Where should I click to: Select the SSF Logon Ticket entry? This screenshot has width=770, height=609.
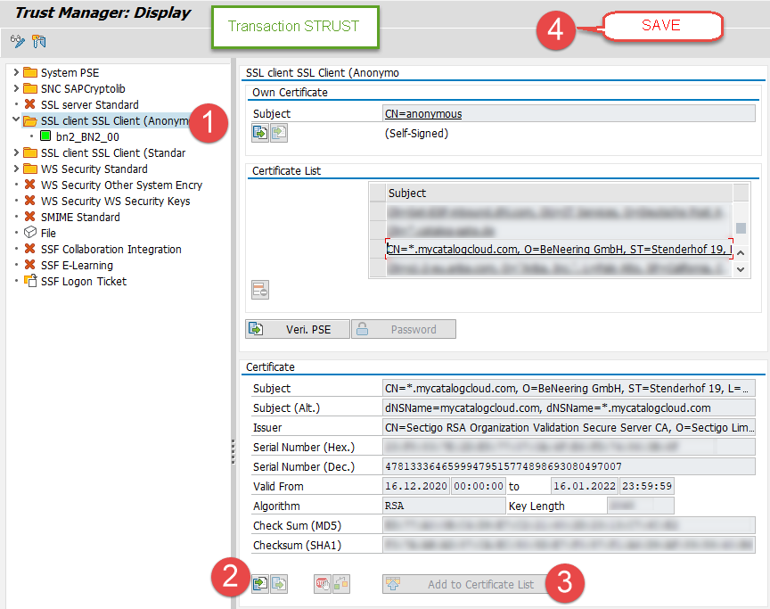[x=83, y=281]
